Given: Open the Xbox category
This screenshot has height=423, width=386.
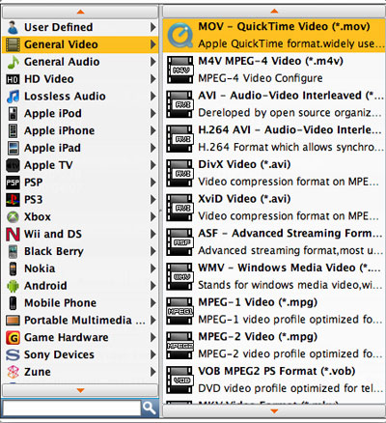Looking at the screenshot, I should (x=80, y=217).
